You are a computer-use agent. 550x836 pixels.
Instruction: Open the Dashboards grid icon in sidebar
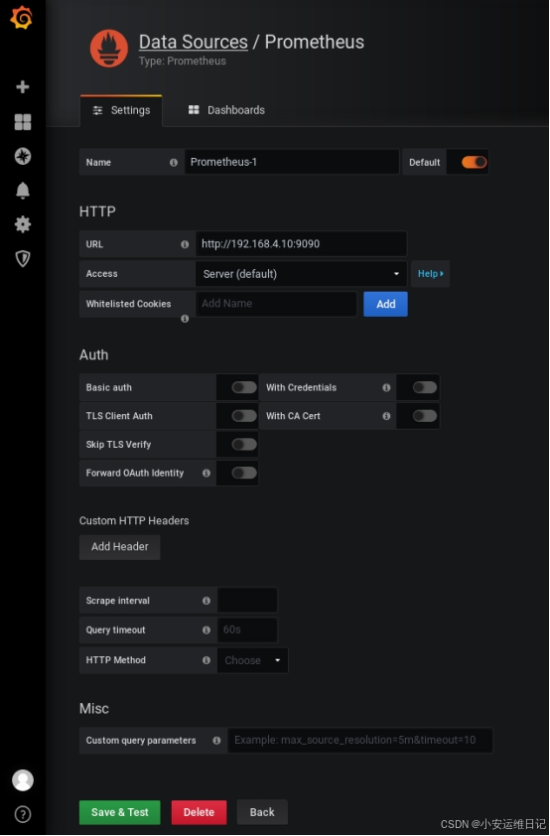pyautogui.click(x=23, y=122)
